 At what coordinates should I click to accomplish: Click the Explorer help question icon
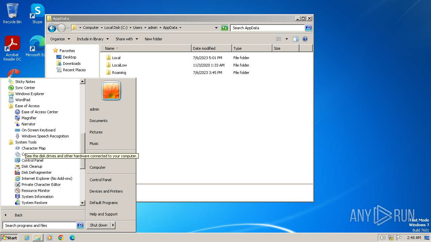305,39
